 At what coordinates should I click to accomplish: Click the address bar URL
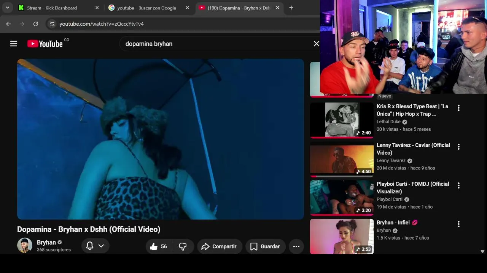[102, 24]
